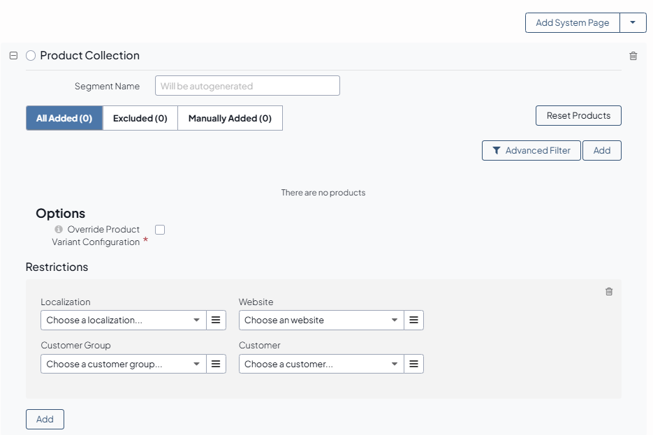
Task: Select the Product Collection radio button
Action: click(31, 56)
